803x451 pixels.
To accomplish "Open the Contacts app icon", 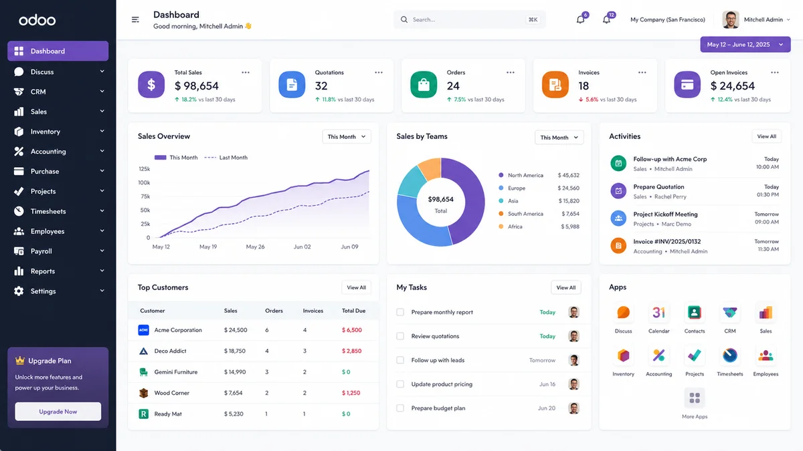I will [695, 313].
